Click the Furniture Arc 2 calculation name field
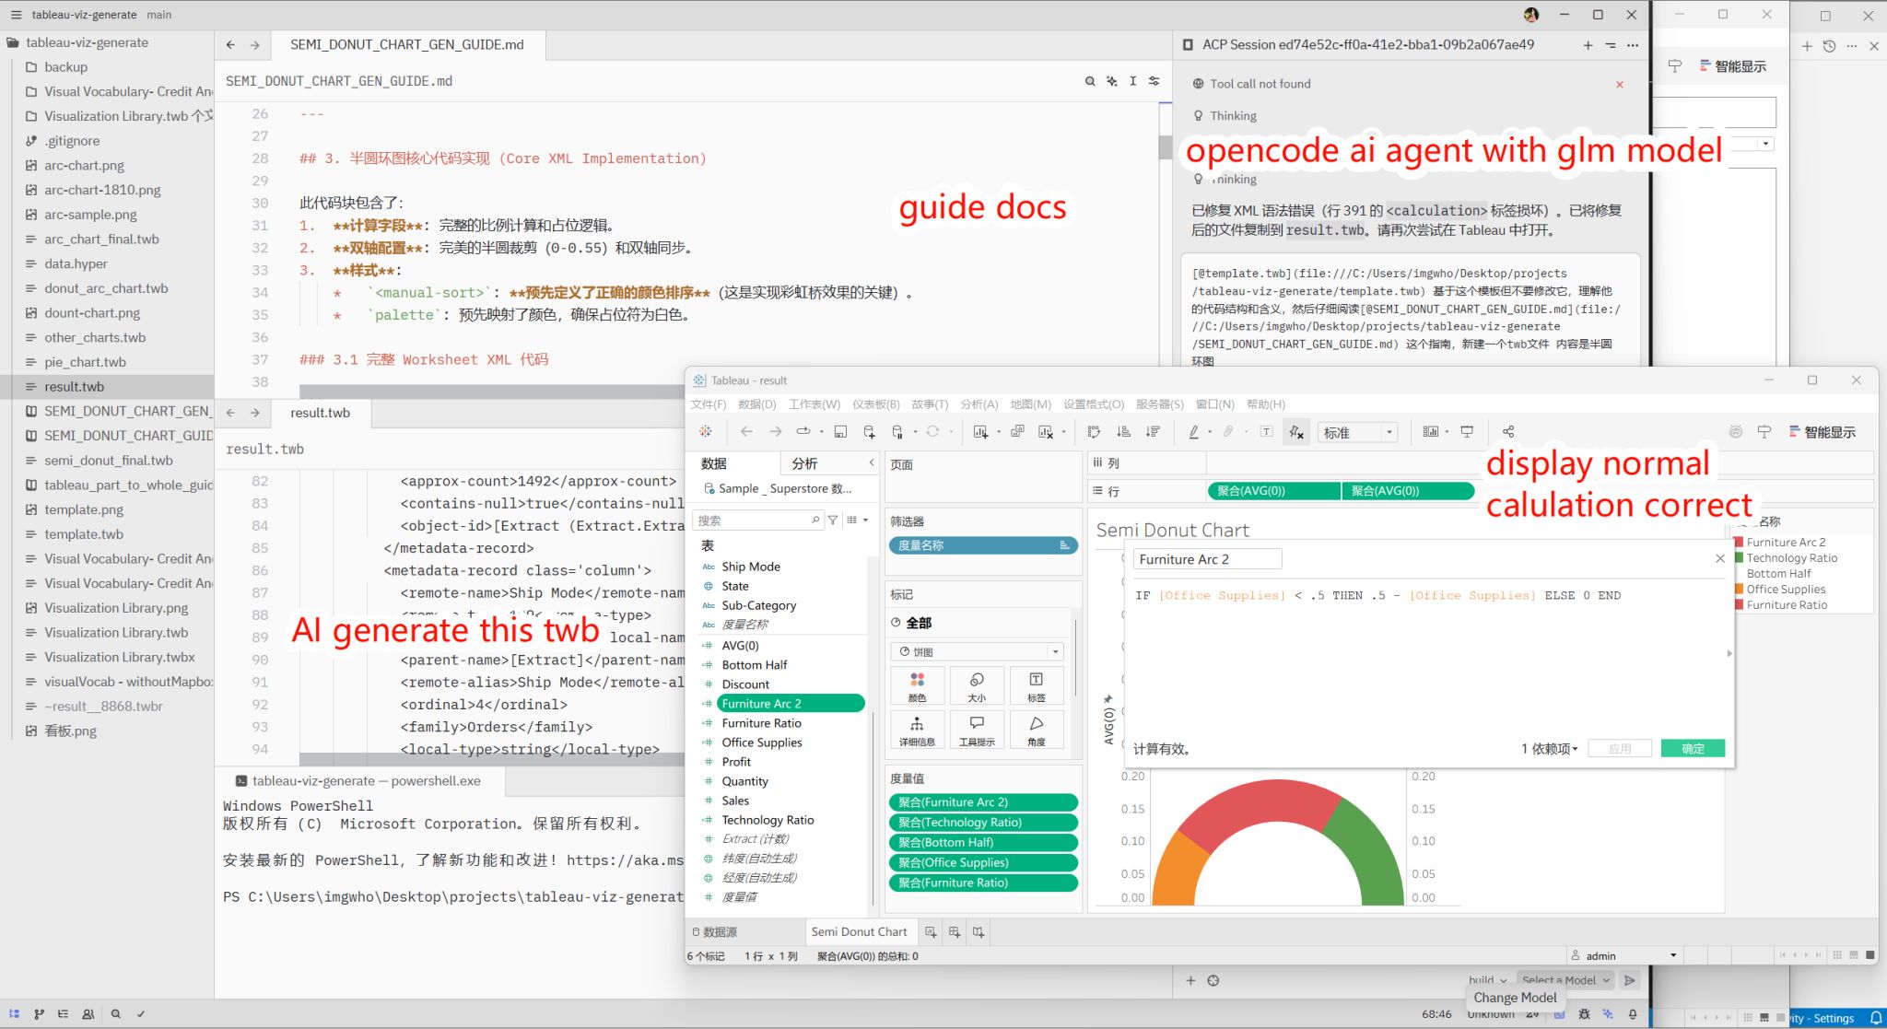The height and width of the screenshot is (1029, 1887). pos(1207,559)
